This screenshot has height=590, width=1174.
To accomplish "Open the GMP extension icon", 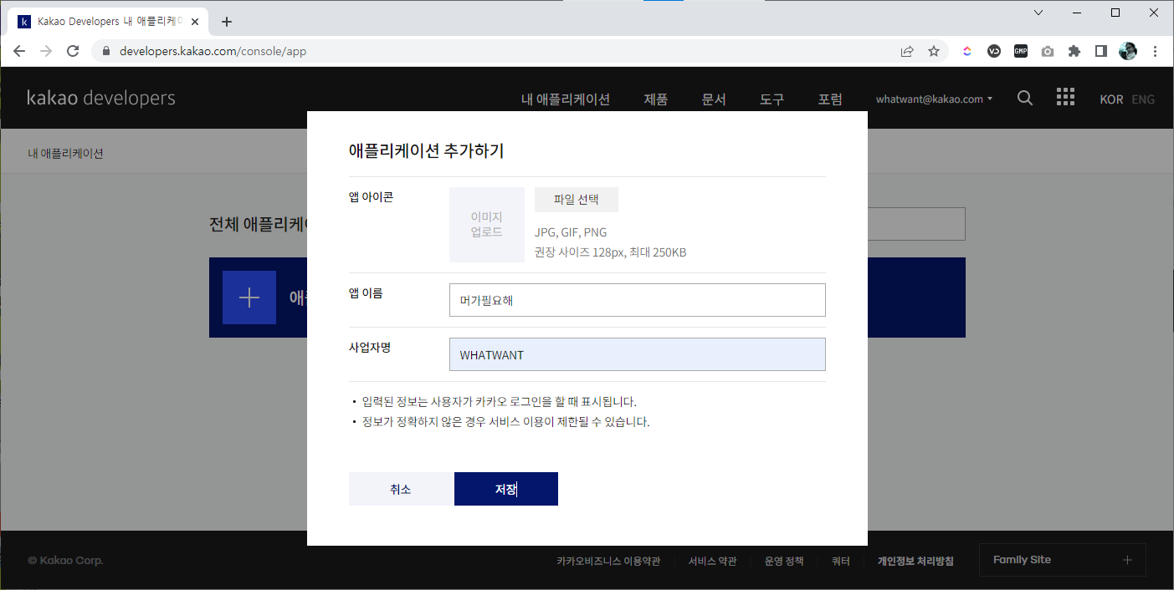I will click(x=1021, y=51).
